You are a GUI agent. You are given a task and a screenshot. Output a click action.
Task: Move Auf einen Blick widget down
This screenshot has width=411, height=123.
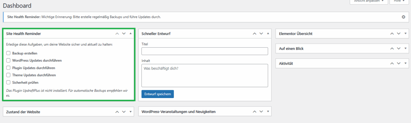398,48
